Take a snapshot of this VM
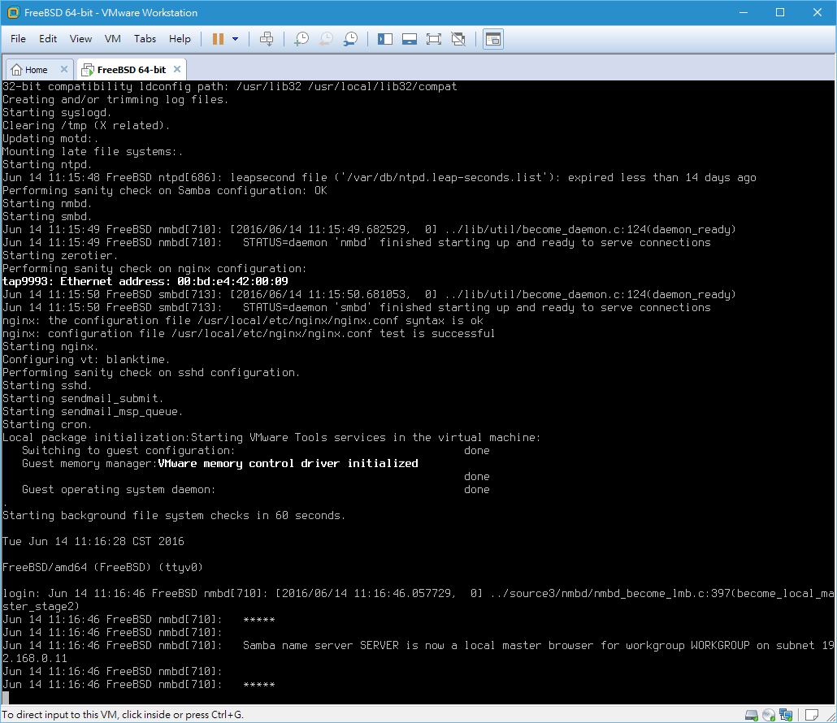837x723 pixels. [x=301, y=39]
